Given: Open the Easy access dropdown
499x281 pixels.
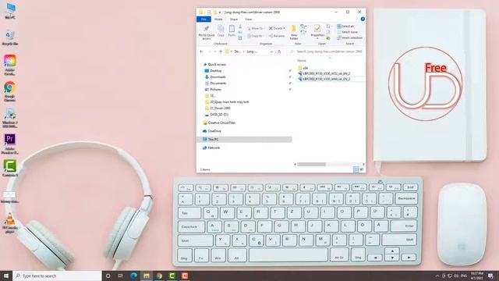Looking at the screenshot, I should 303,32.
